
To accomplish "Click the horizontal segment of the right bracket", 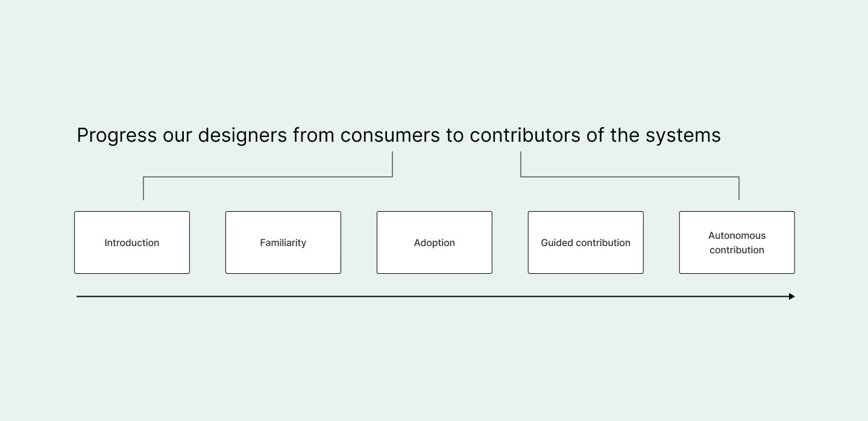I will pos(630,177).
